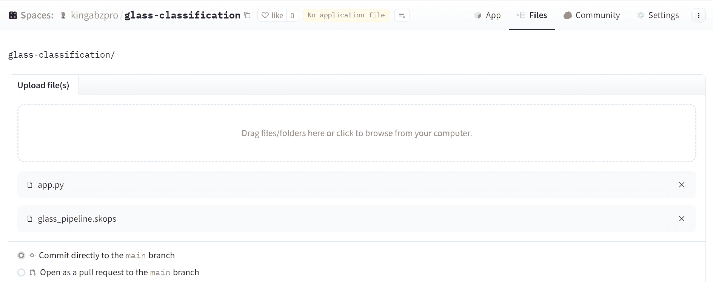This screenshot has width=713, height=282.
Task: Click file icon beside app.py
Action: 30,185
